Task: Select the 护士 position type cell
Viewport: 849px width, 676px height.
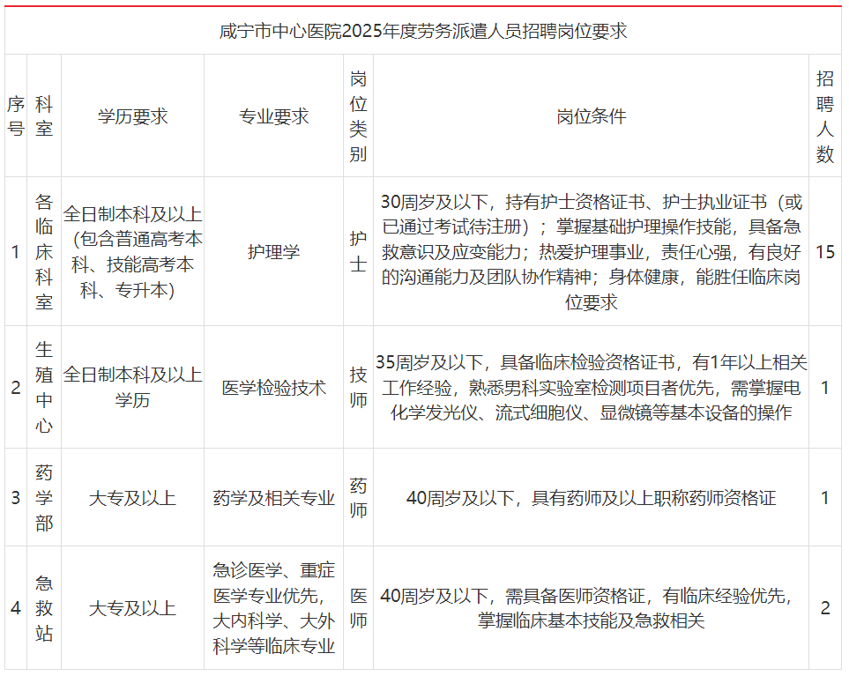Action: 358,252
